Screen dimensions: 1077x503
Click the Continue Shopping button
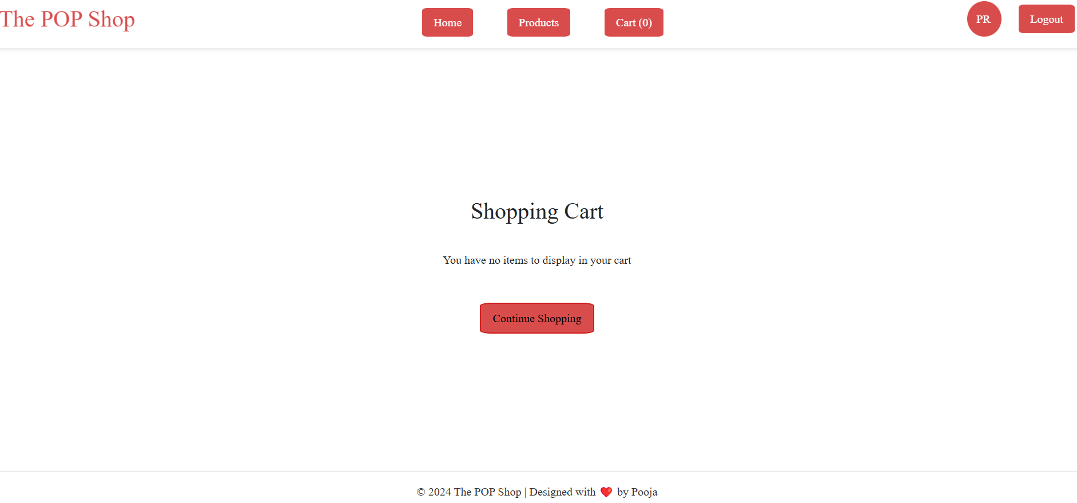[x=537, y=318]
